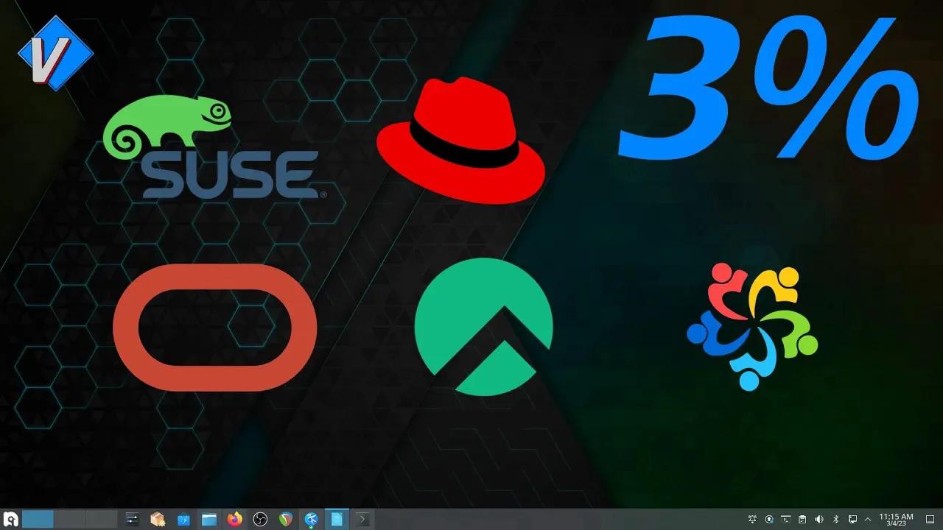Toggle Bluetooth from the system tray
The width and height of the screenshot is (943, 530).
(835, 519)
